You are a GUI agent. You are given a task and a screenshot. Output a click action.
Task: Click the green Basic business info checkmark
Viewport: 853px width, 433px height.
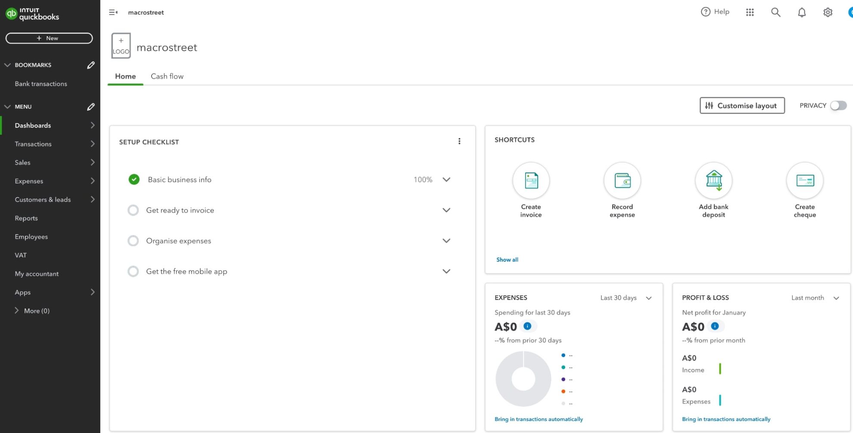click(134, 179)
